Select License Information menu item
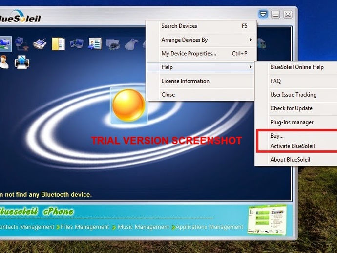337x253 pixels. click(200, 81)
